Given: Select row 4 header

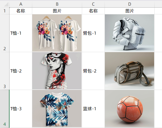Looking at the screenshot, I should point(5,109).
